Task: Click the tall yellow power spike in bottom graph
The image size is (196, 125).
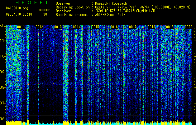Action: point(53,120)
